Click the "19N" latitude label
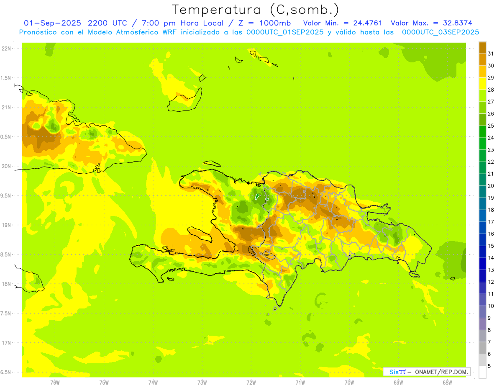This screenshot has width=502, height=388. (x=7, y=225)
